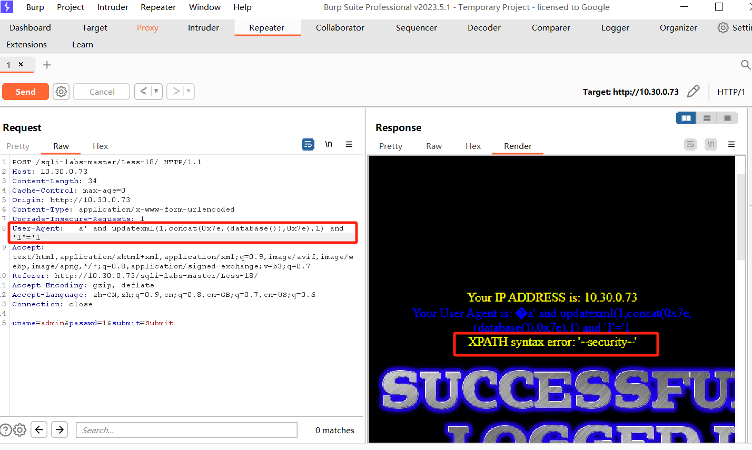Open Request editor options menu

click(349, 144)
